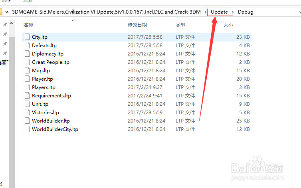Click the Diplomacy.ltp file icon

tap(27, 54)
